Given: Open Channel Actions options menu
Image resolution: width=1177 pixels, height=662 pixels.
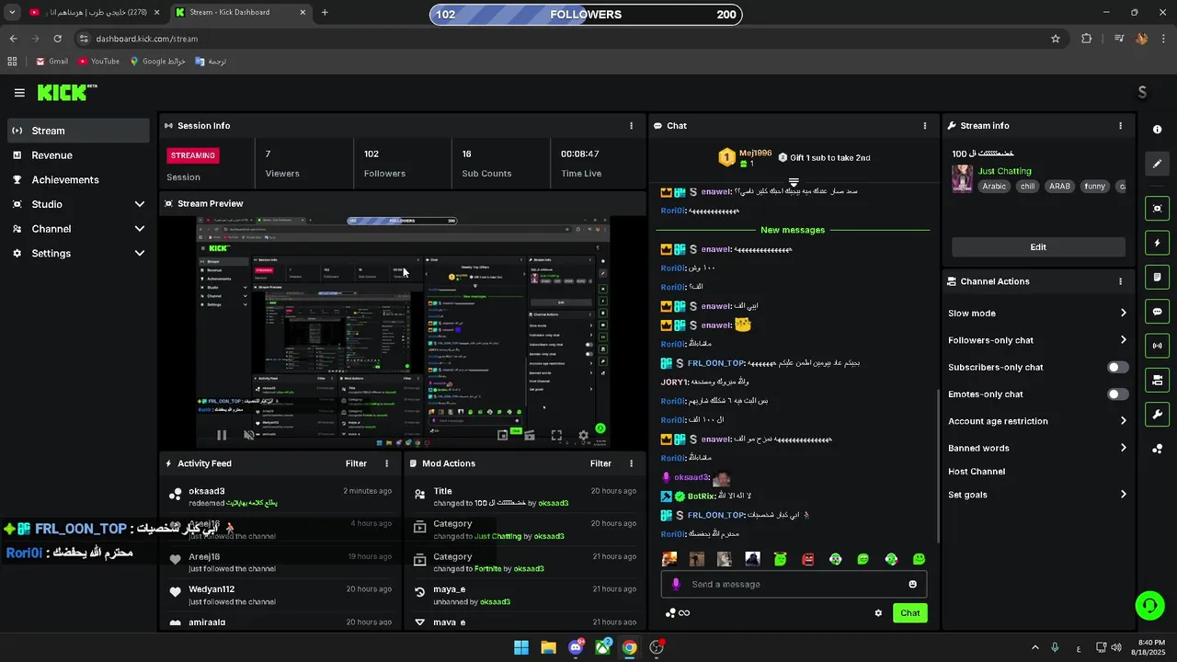Looking at the screenshot, I should (x=1120, y=281).
